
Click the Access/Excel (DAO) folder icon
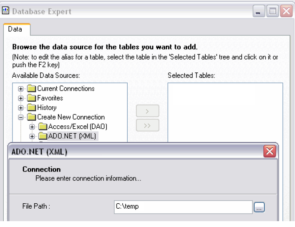[x=43, y=127]
